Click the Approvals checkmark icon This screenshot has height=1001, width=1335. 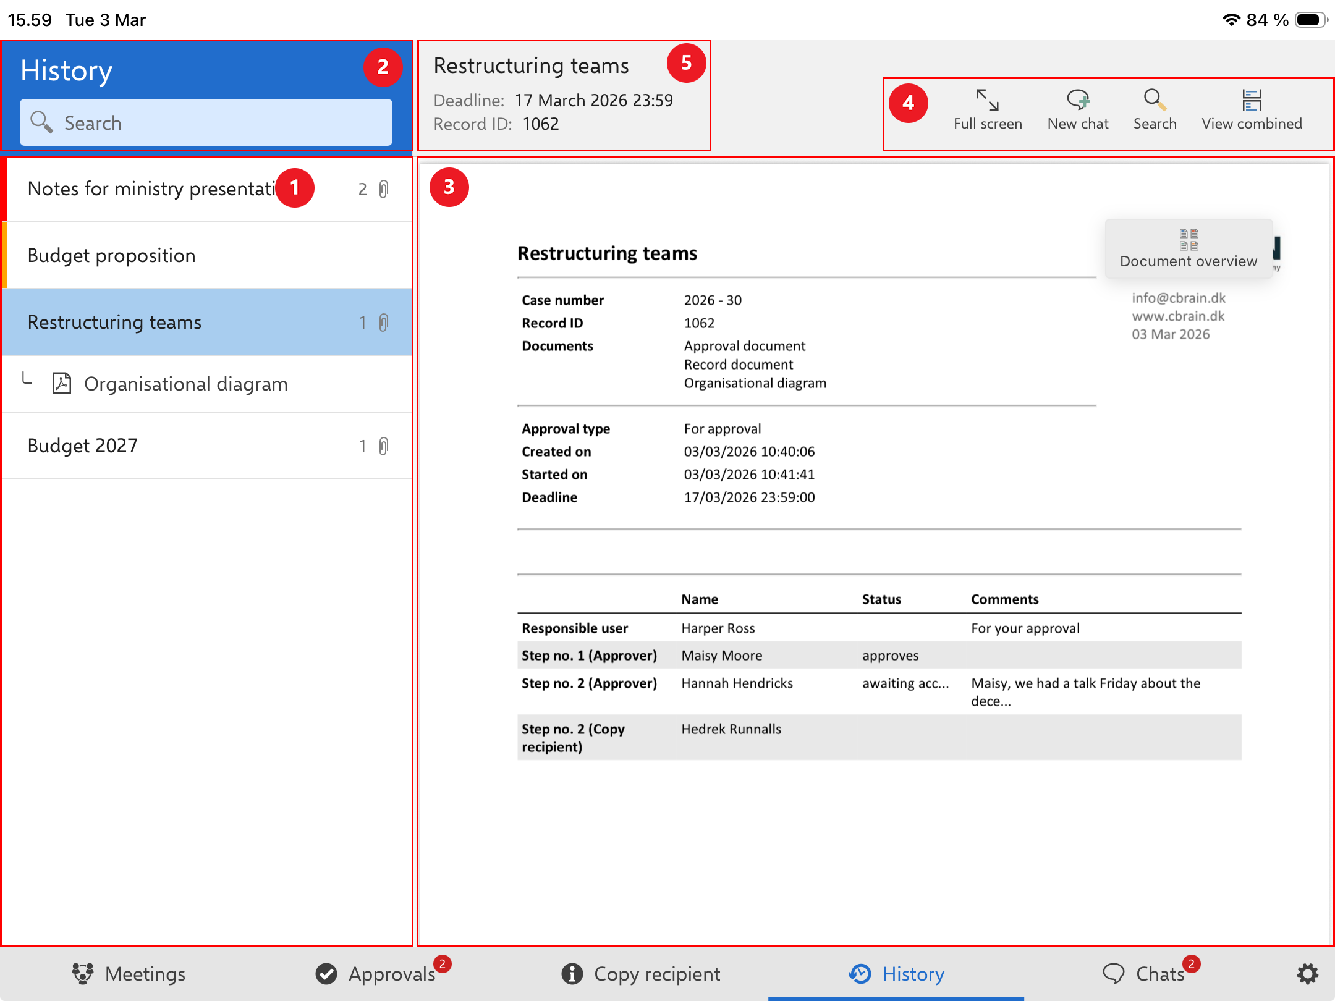point(326,974)
